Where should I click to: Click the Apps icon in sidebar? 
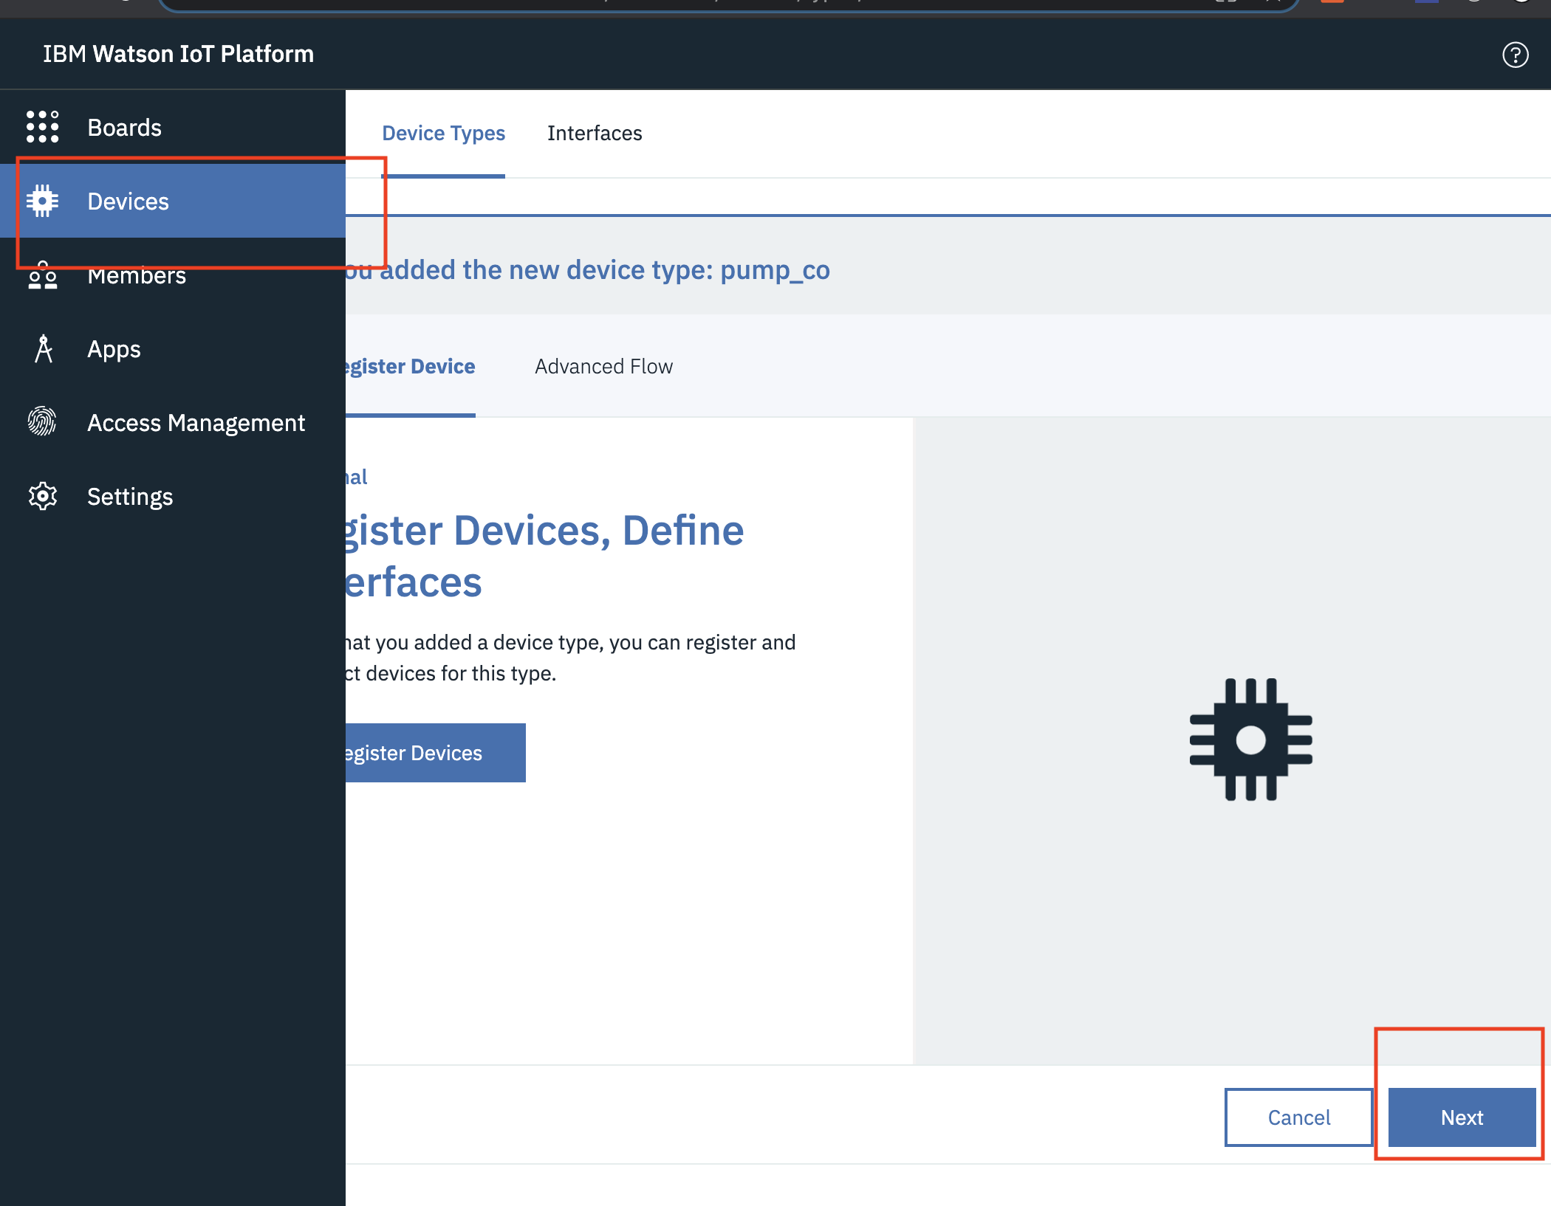tap(43, 348)
